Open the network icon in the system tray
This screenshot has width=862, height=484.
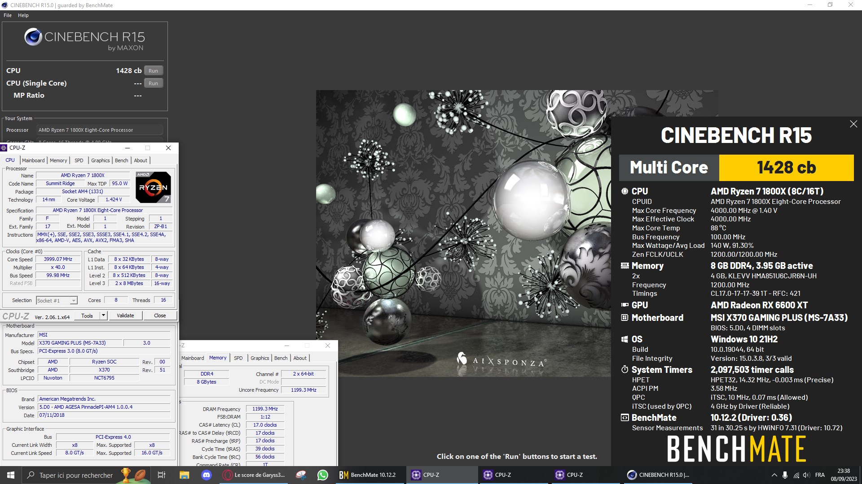(x=796, y=475)
